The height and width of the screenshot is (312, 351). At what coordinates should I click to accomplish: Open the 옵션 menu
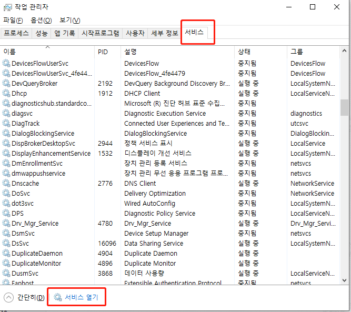tap(41, 20)
